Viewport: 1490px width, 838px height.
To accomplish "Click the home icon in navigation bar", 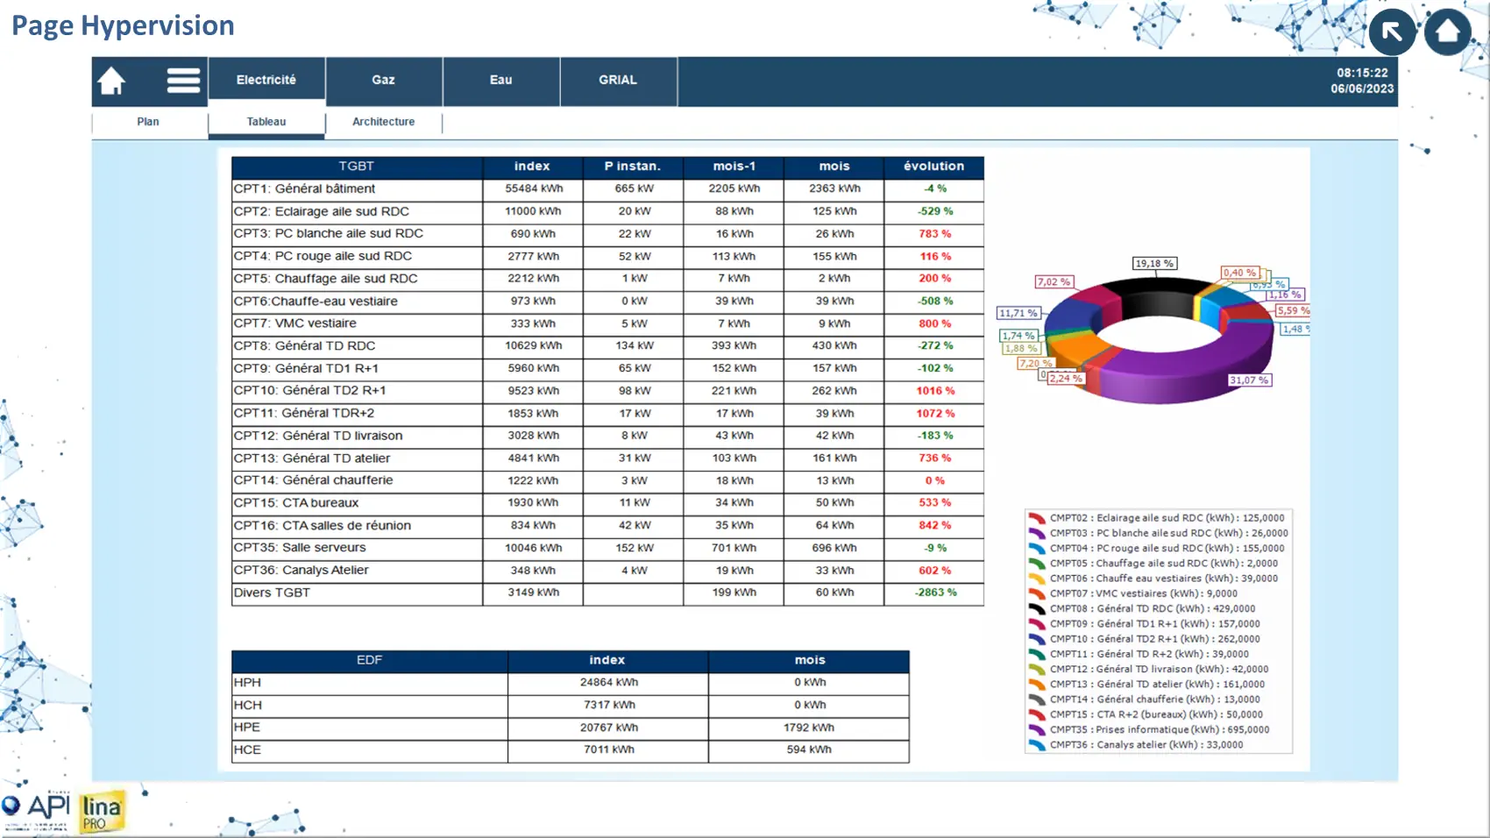I will tap(111, 81).
